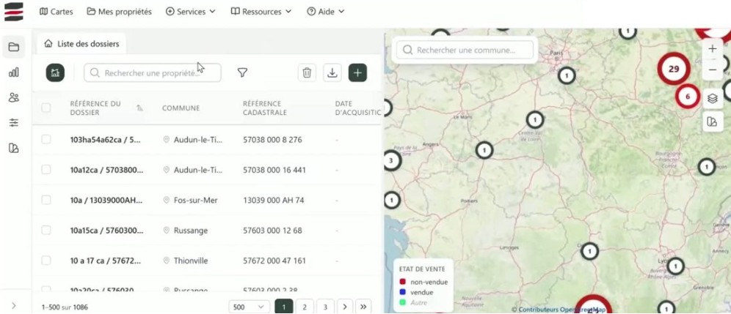Click the download export icon
Image resolution: width=731 pixels, height=314 pixels.
pos(332,72)
